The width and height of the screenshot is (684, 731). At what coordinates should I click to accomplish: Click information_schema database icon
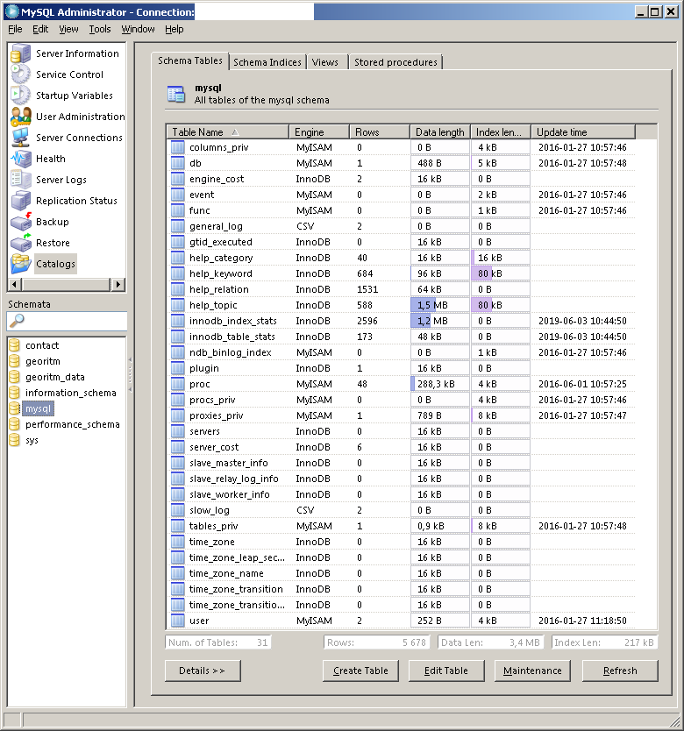click(14, 393)
